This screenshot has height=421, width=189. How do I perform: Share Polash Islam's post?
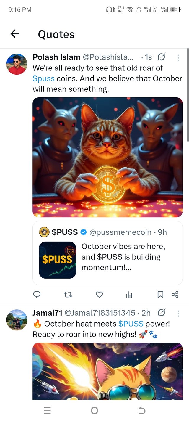point(175,294)
